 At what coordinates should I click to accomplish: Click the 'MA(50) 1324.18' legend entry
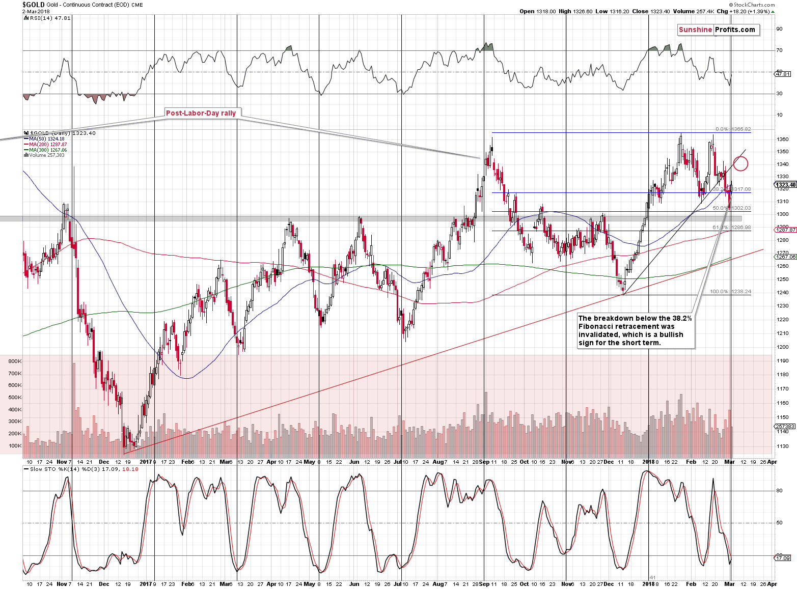pyautogui.click(x=46, y=139)
